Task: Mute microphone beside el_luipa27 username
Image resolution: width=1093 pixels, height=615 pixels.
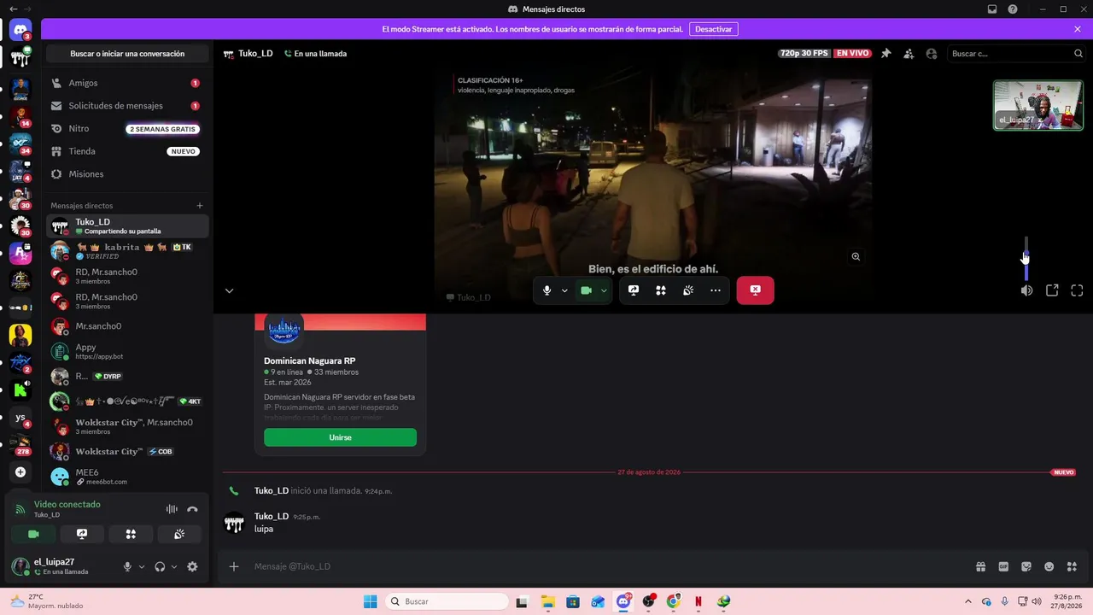Action: click(x=127, y=566)
